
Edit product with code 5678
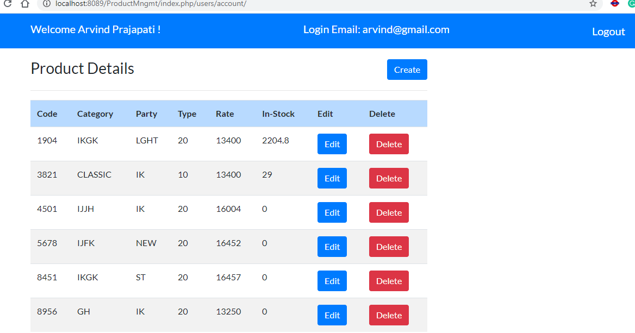pos(332,247)
